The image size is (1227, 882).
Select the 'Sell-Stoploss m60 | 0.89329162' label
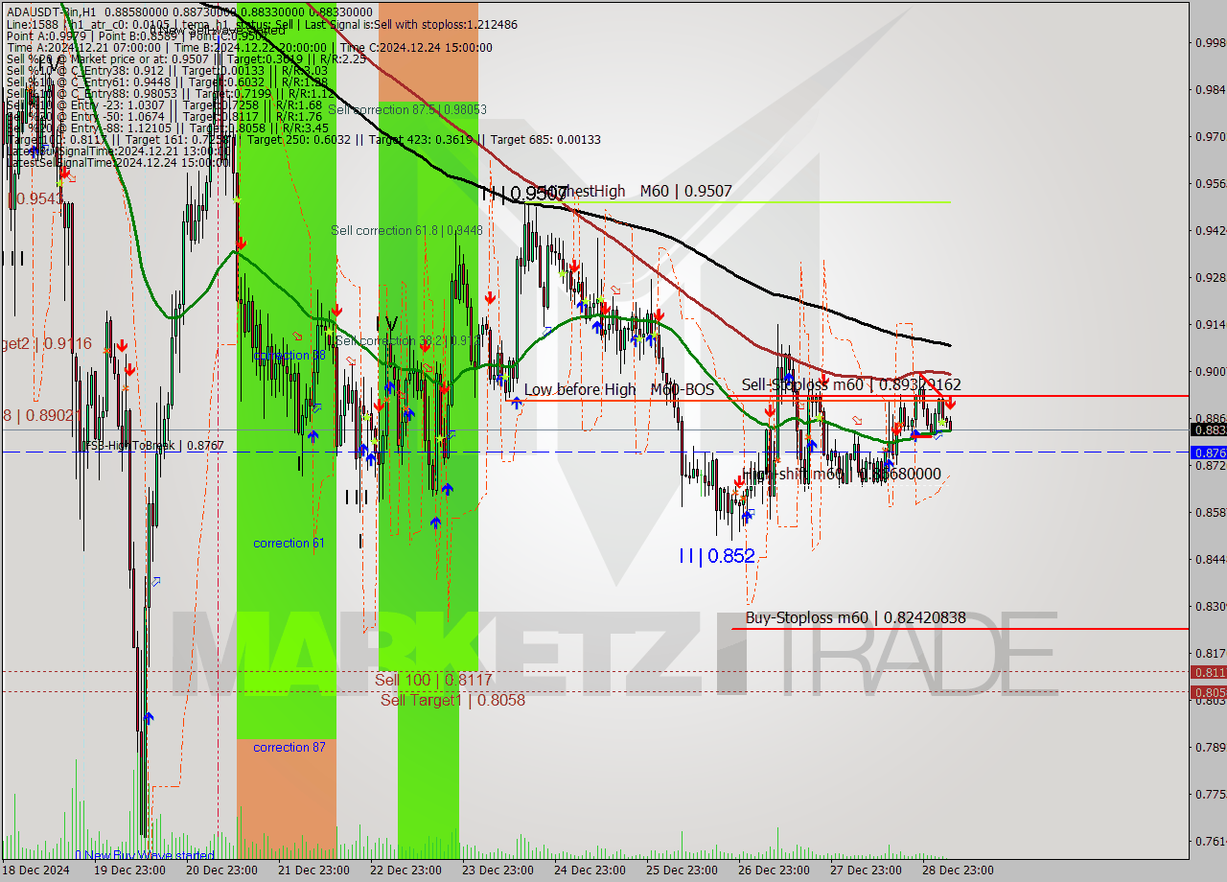pyautogui.click(x=851, y=384)
